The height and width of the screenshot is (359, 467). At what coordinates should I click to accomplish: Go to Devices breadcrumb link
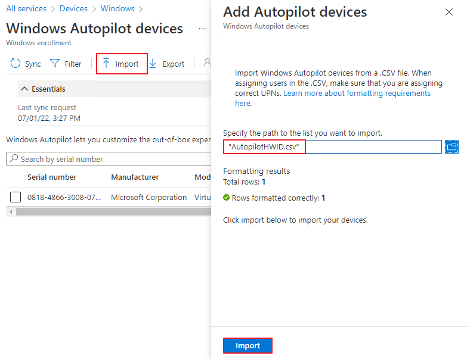pyautogui.click(x=73, y=8)
